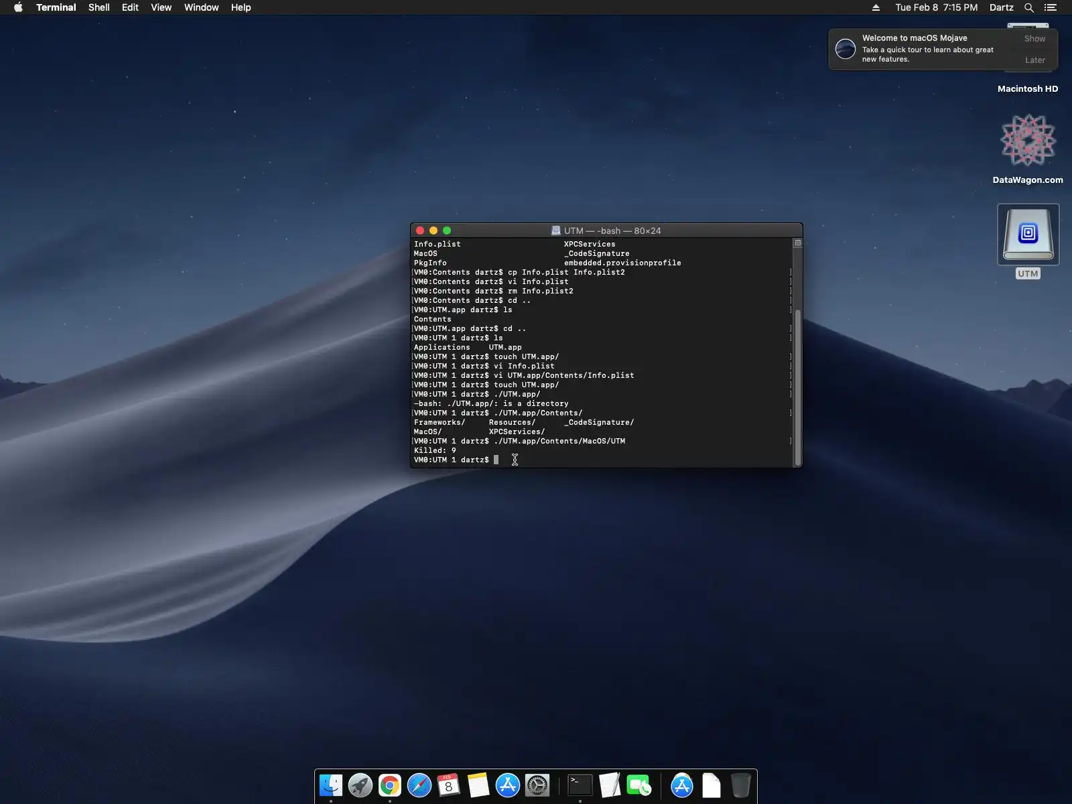Open Notification Center list icon

1051,7
